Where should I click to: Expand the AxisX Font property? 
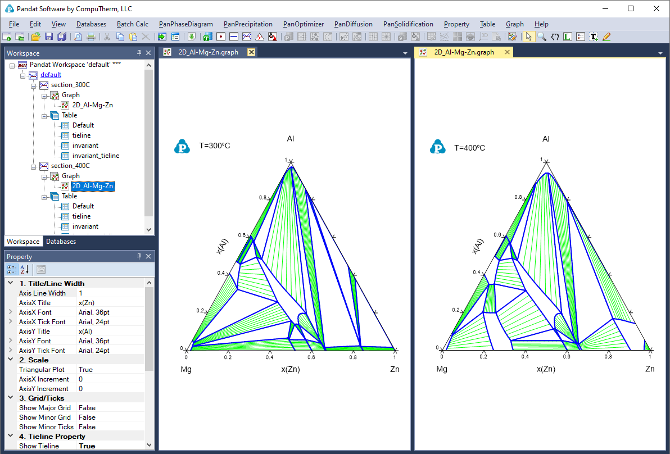(10, 312)
